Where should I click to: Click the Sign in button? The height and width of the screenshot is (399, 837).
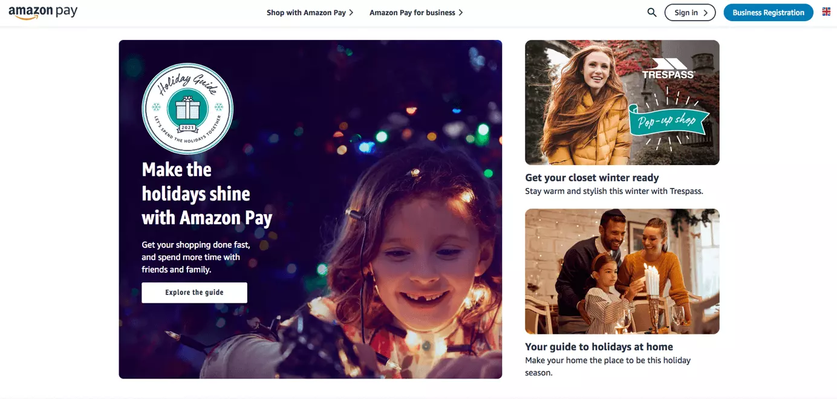point(690,13)
